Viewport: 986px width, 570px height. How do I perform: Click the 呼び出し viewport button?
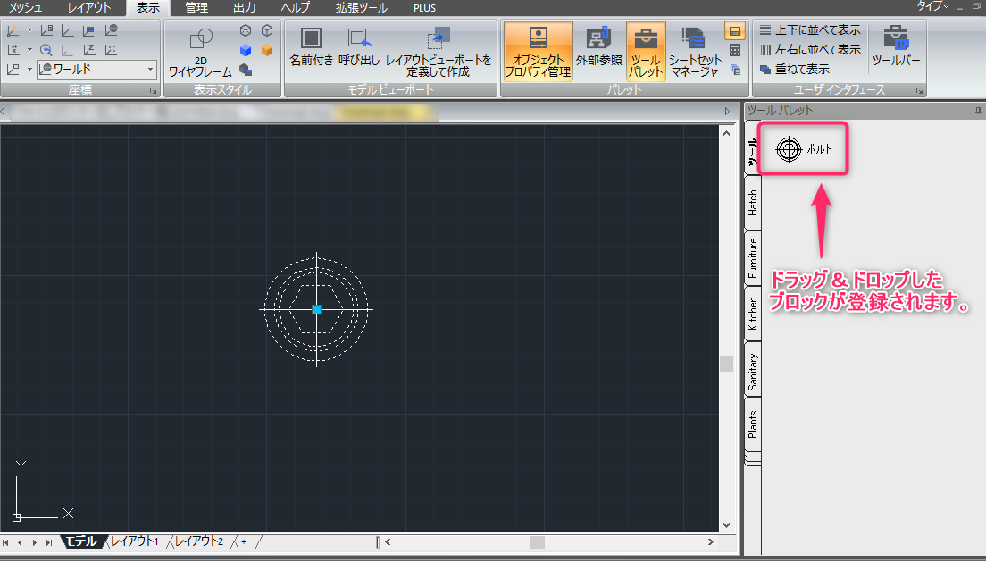[359, 46]
